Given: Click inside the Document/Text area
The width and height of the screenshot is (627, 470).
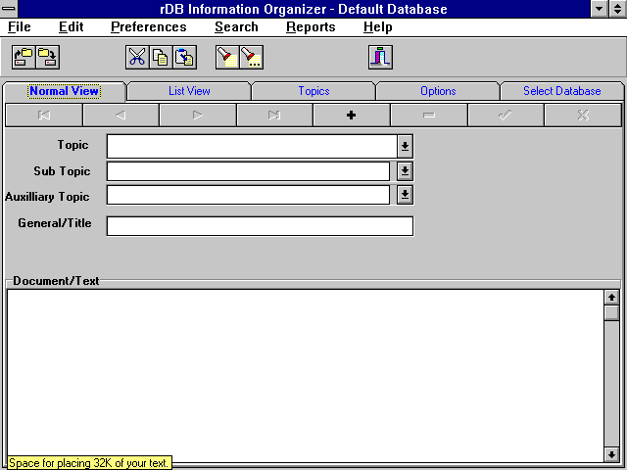Looking at the screenshot, I should pos(304,372).
